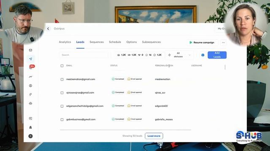
Task: Click the Showing 50 leads text
Action: coord(132,136)
